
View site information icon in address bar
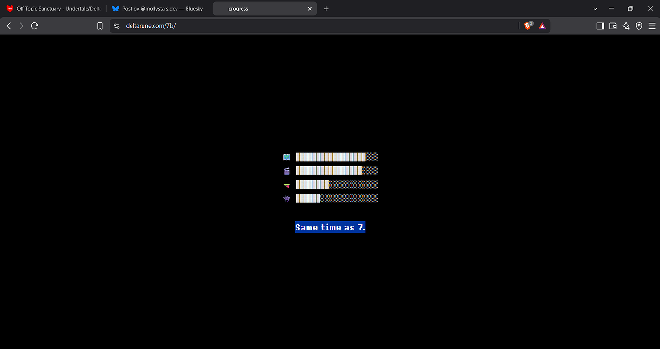(x=117, y=26)
